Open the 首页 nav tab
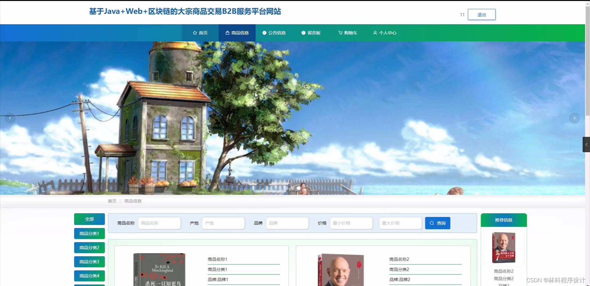Viewport: 590px width, 286px height. pyautogui.click(x=200, y=33)
